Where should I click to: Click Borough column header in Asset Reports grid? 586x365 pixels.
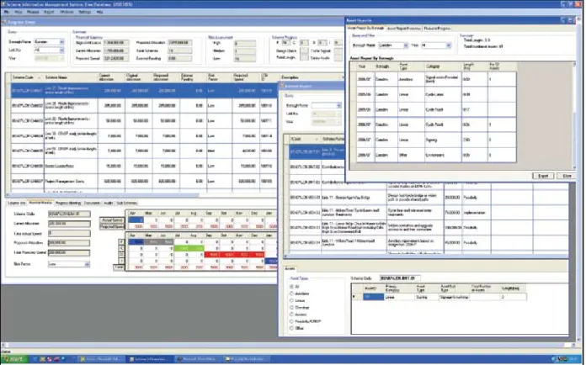point(386,66)
